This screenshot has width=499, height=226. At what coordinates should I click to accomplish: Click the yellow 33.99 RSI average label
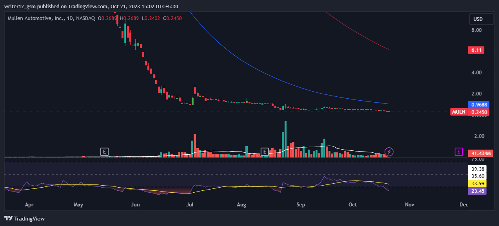[x=477, y=184]
